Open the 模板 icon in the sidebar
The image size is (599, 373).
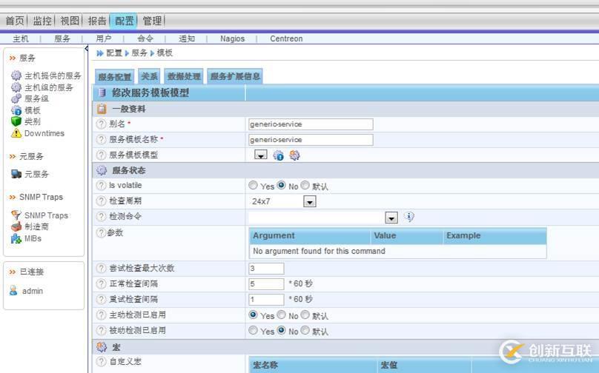[x=16, y=110]
